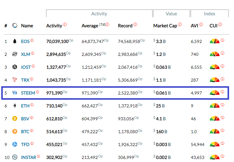The image size is (234, 162).
Task: Sort by the AVI column header
Action: click(x=194, y=26)
